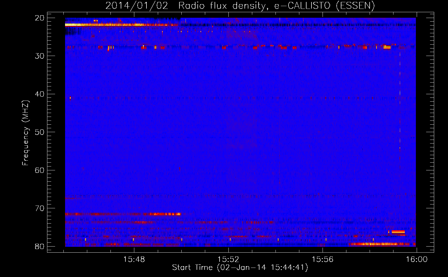Click the frequency tick label 20
This screenshot has width=448, height=277.
click(40, 18)
